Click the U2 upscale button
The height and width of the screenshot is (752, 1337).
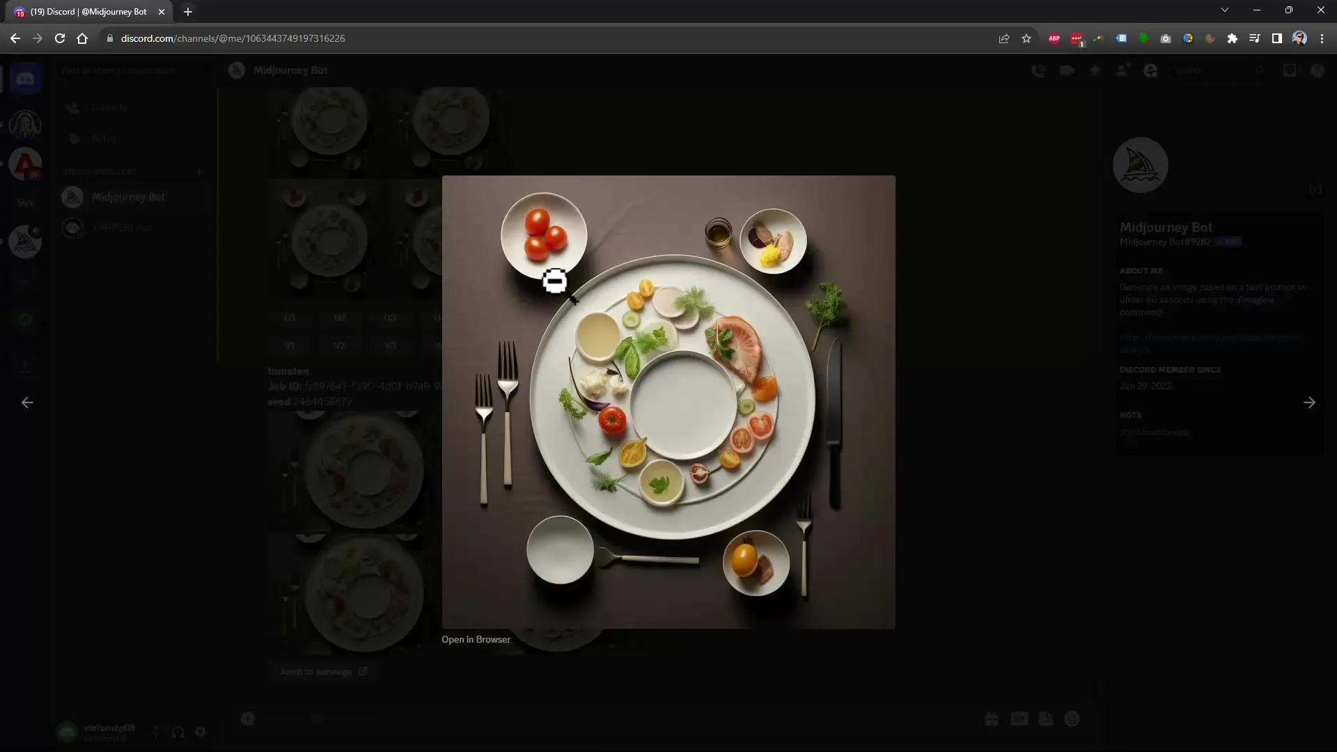pos(340,318)
